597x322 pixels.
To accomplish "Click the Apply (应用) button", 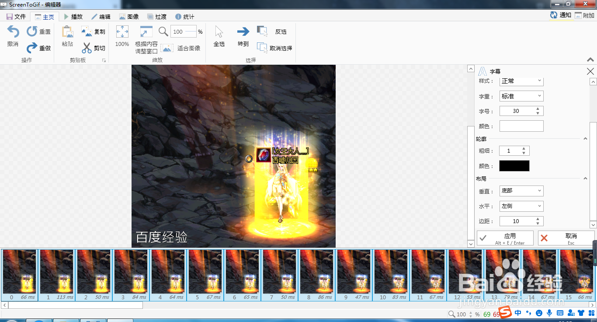I will tap(505, 238).
